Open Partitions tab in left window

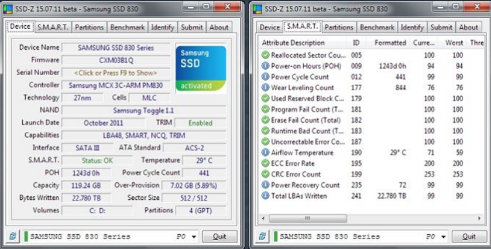point(89,28)
